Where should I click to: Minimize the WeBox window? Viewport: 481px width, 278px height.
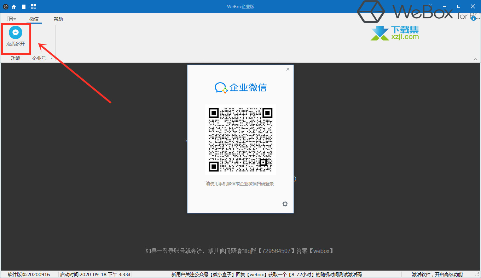pyautogui.click(x=445, y=6)
